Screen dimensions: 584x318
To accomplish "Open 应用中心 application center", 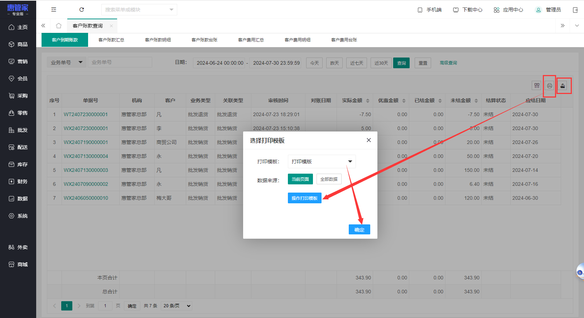I will point(508,10).
